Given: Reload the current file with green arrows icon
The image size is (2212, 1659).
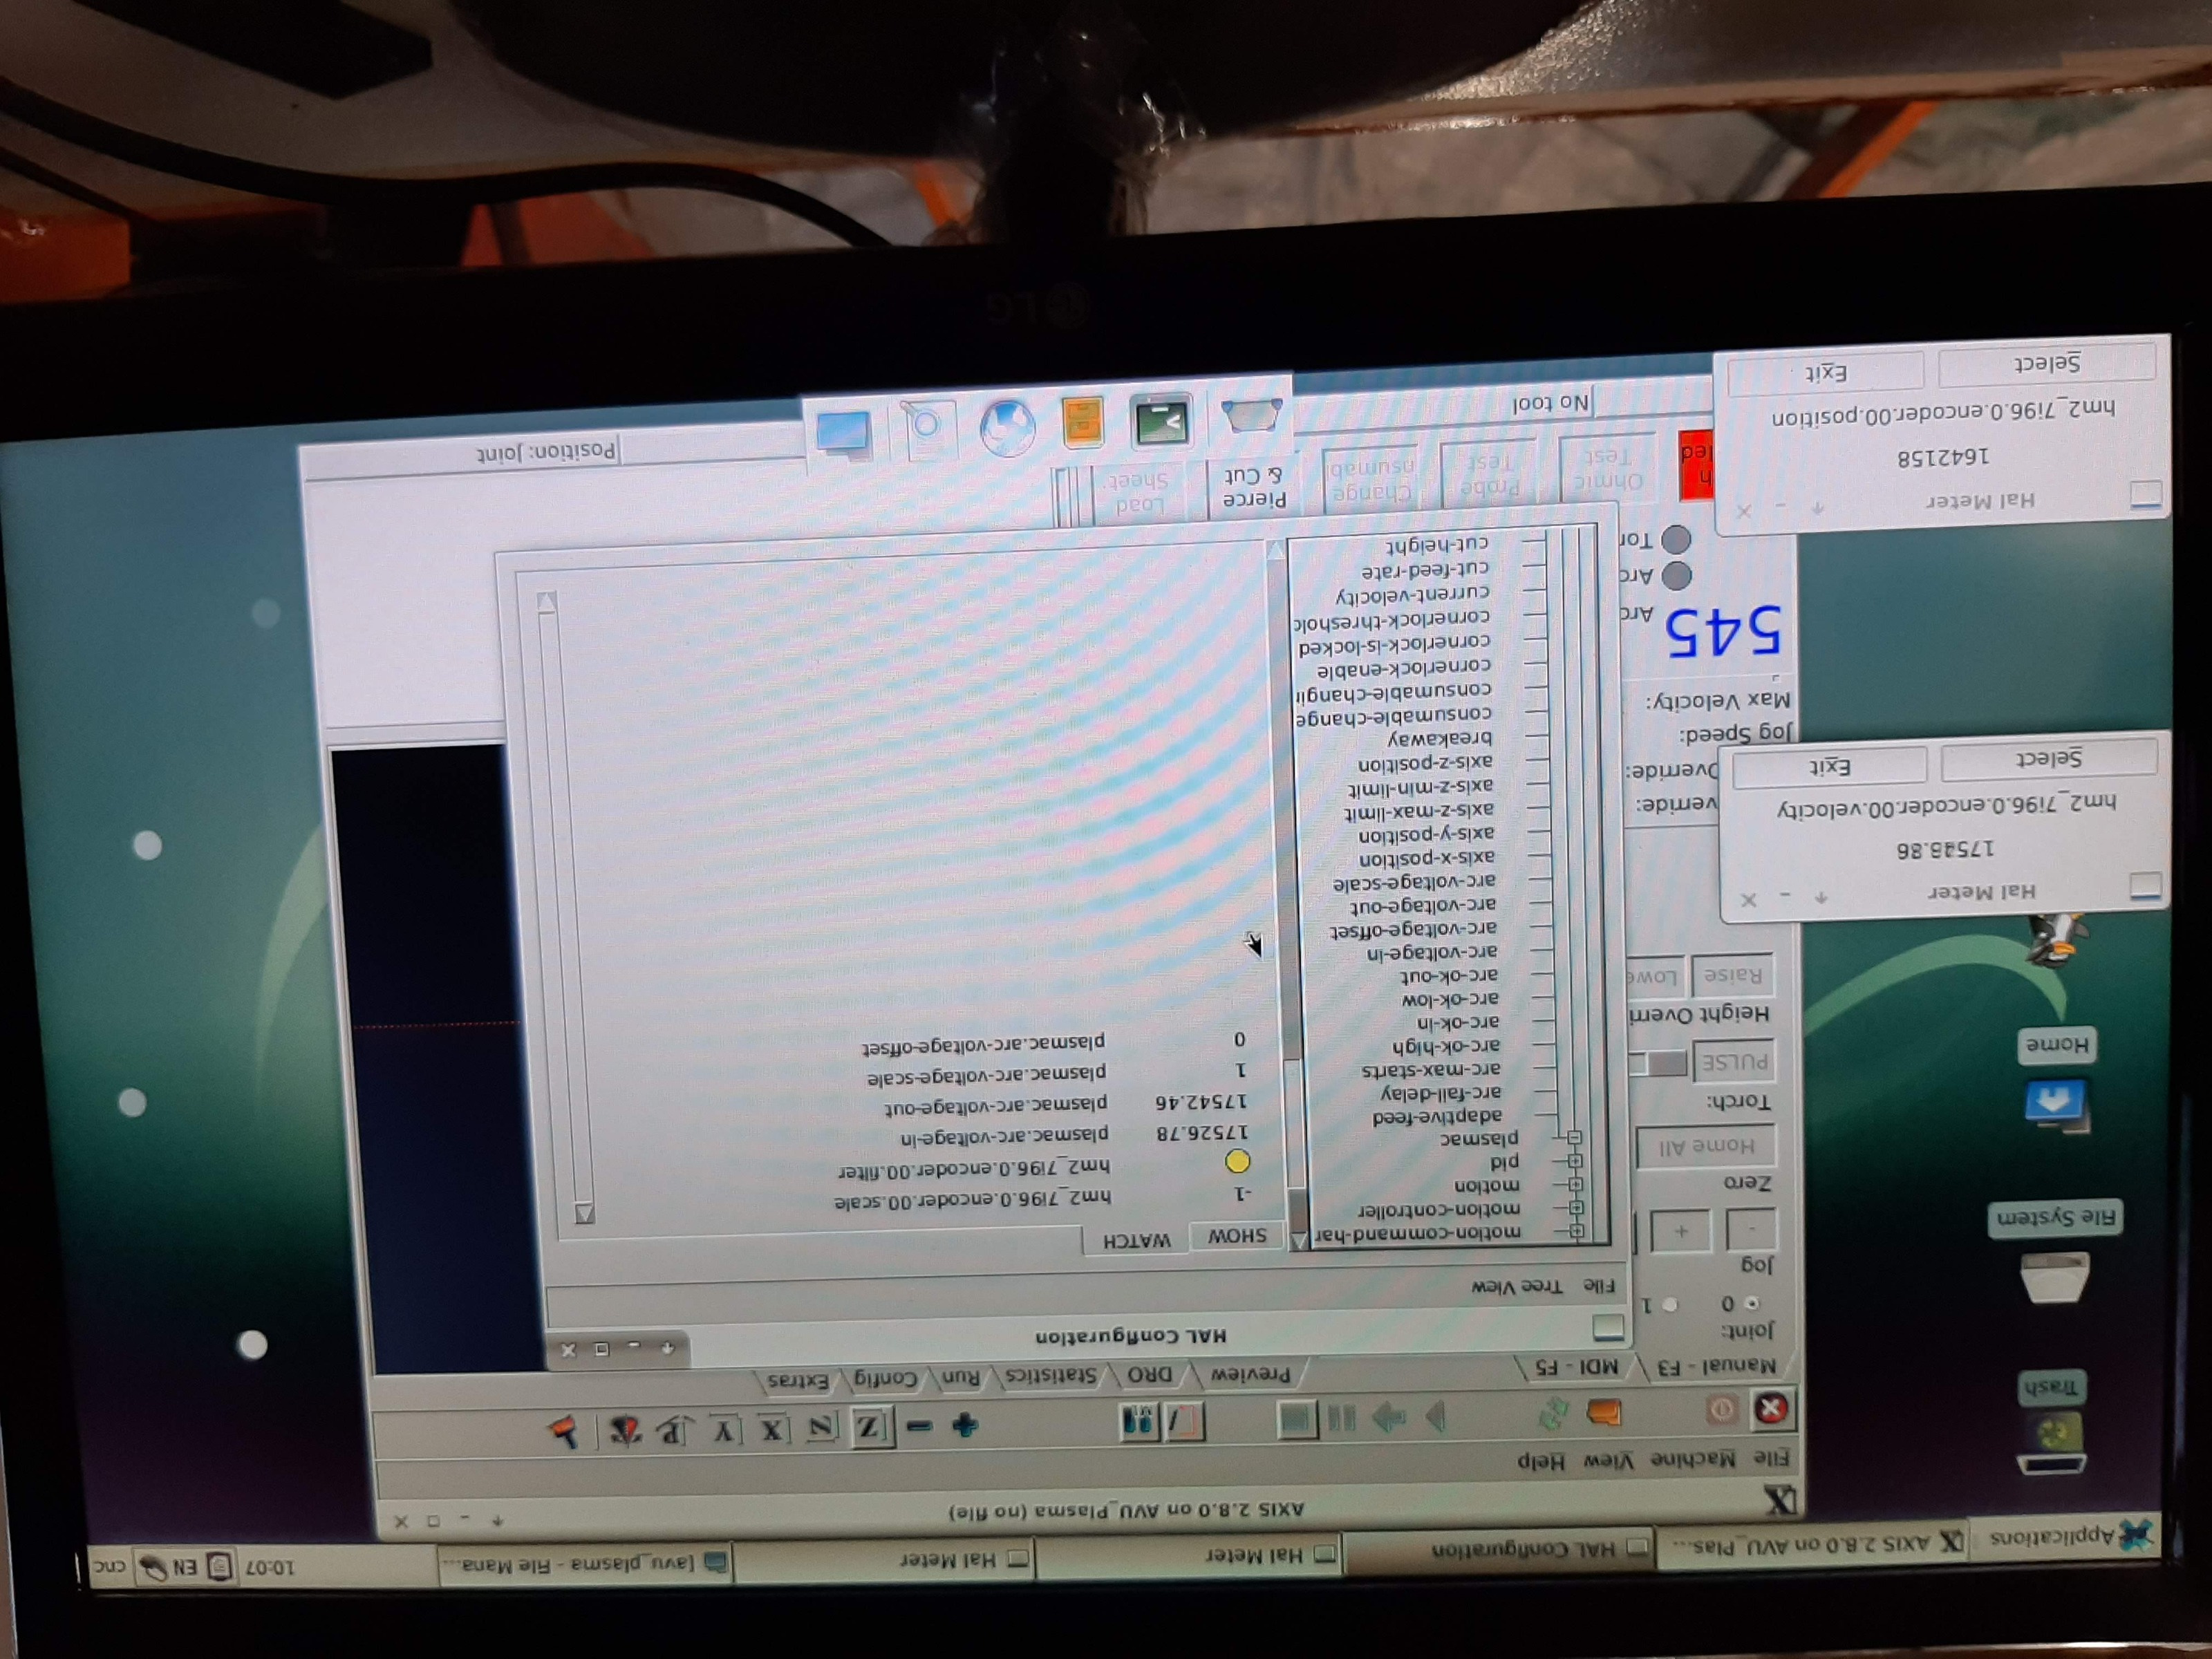Looking at the screenshot, I should pos(1553,1413).
